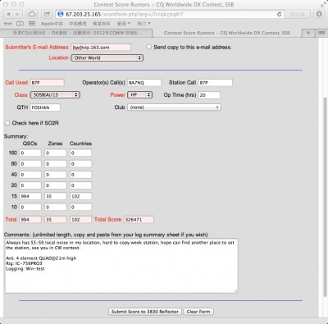Click the 20 band Countries field

(80, 185)
